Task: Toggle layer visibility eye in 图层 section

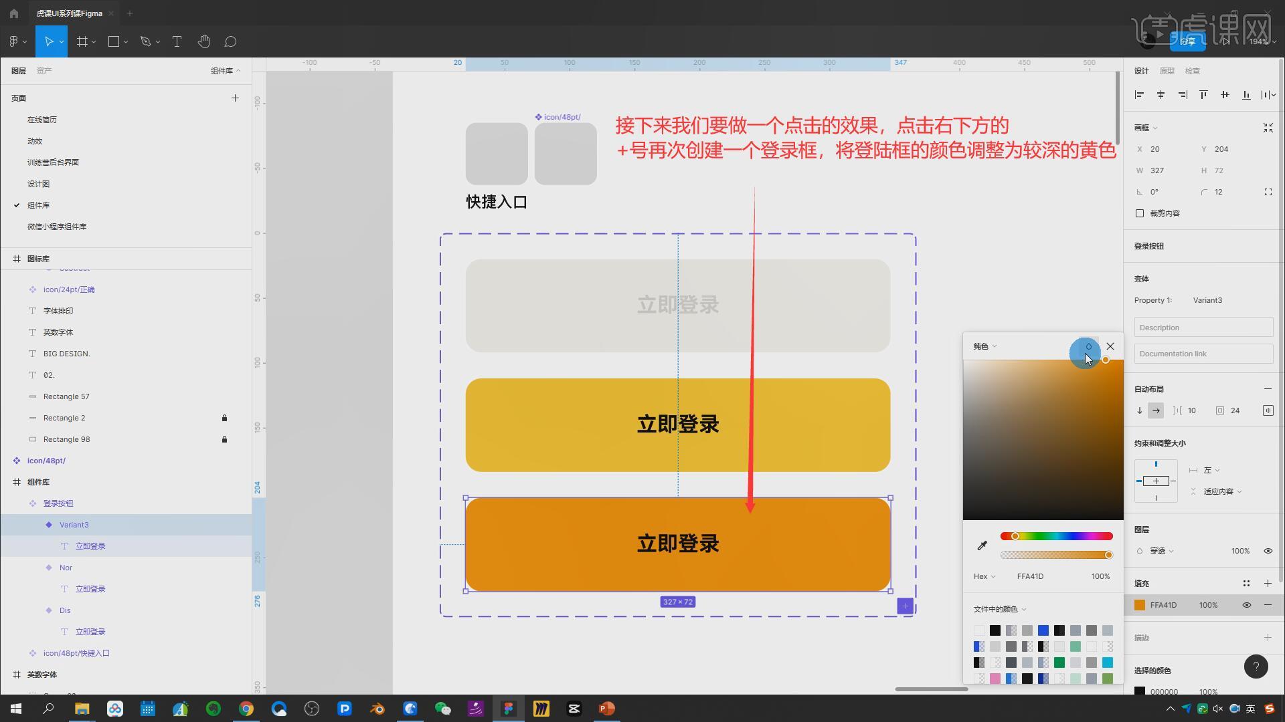Action: coord(1268,551)
